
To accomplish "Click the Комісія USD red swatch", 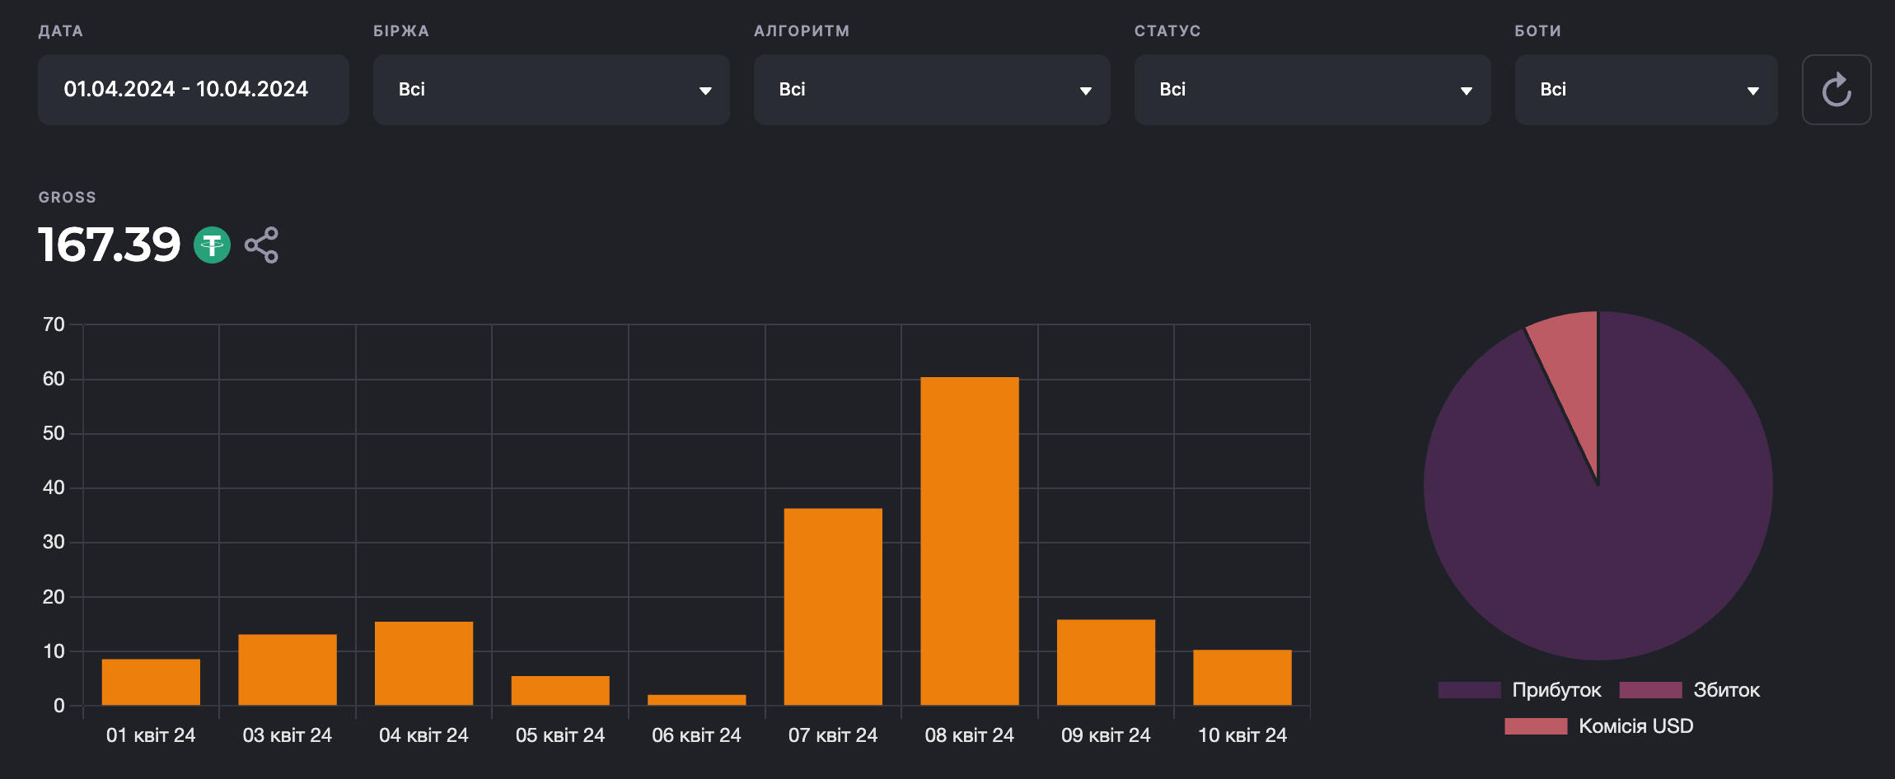I will [1536, 726].
